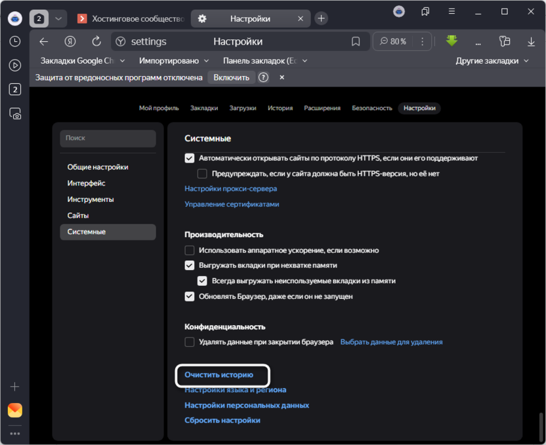Enable the HTTPS warning checkbox

coord(202,173)
